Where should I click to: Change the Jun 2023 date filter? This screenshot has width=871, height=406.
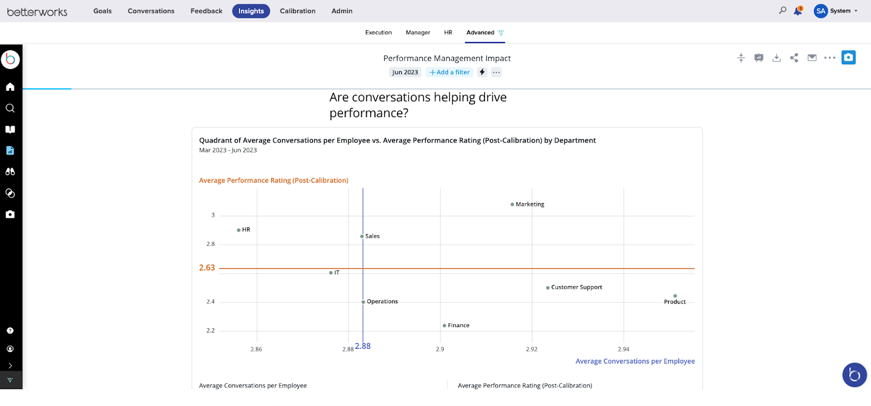pyautogui.click(x=405, y=72)
